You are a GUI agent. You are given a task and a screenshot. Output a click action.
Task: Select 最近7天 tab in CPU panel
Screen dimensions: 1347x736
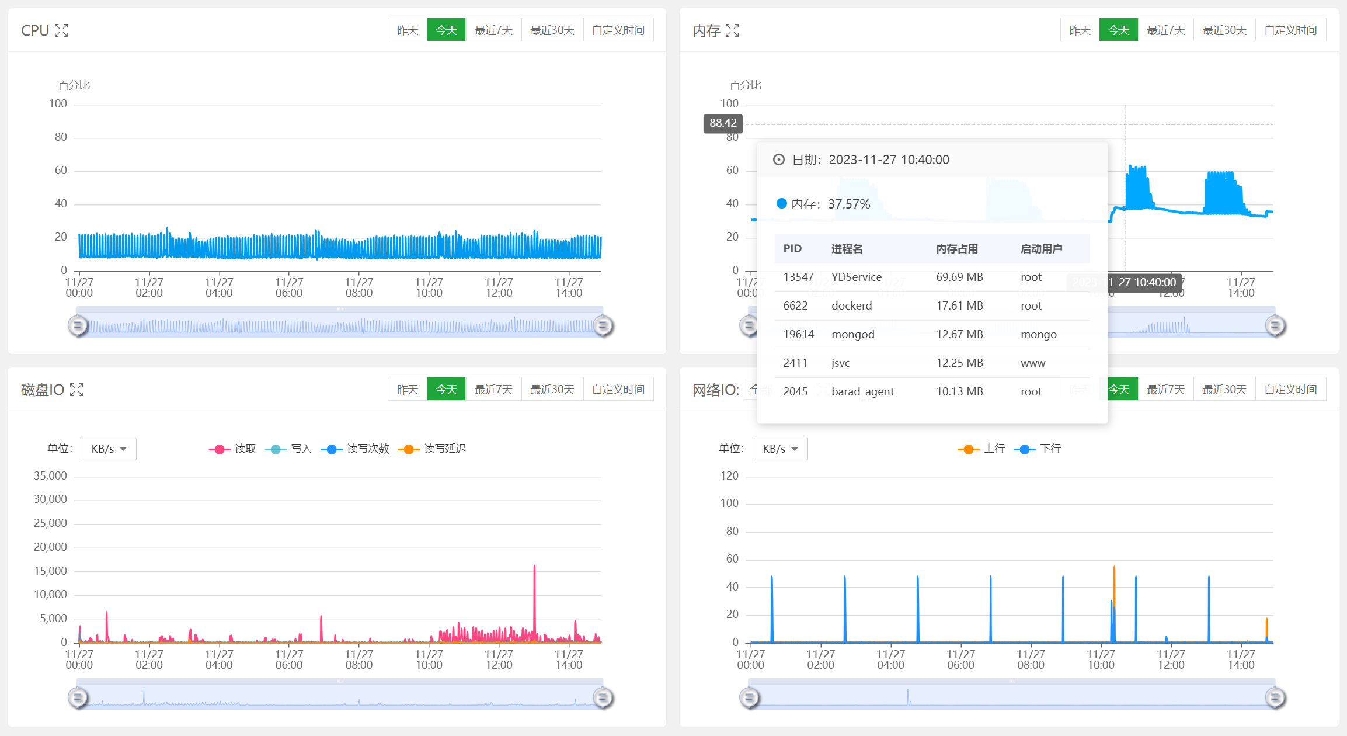click(493, 30)
